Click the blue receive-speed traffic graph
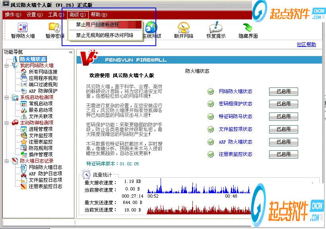 coord(198,186)
